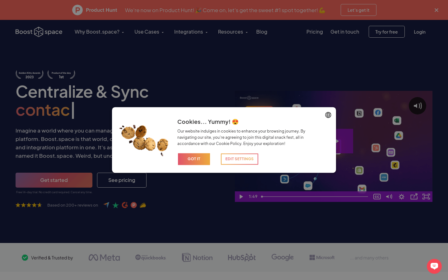Viewport: 448px width, 280px height.
Task: Expand the Use Cases menu
Action: (x=149, y=32)
